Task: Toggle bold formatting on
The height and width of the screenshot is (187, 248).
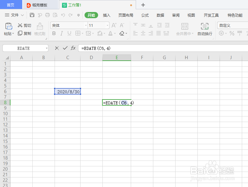Action: [54, 33]
